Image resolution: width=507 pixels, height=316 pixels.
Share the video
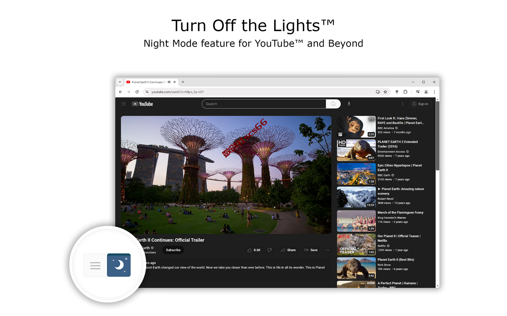(288, 250)
